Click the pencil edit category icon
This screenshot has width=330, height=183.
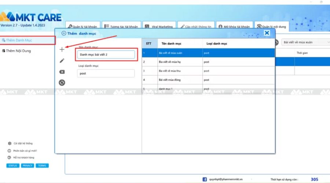(x=62, y=61)
